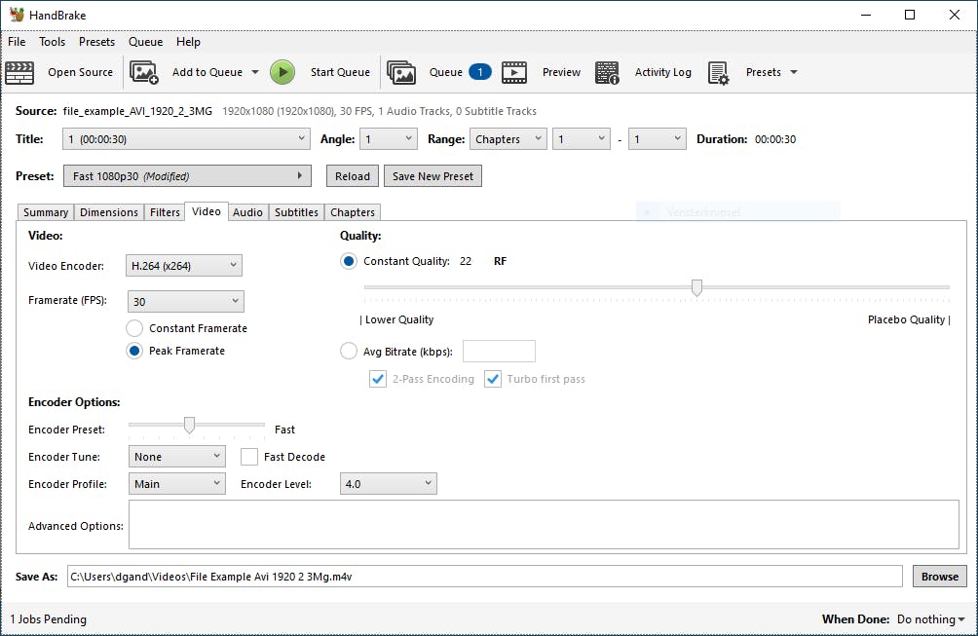Viewport: 978px width, 636px height.
Task: Open the start chapter dropdown
Action: coord(582,139)
